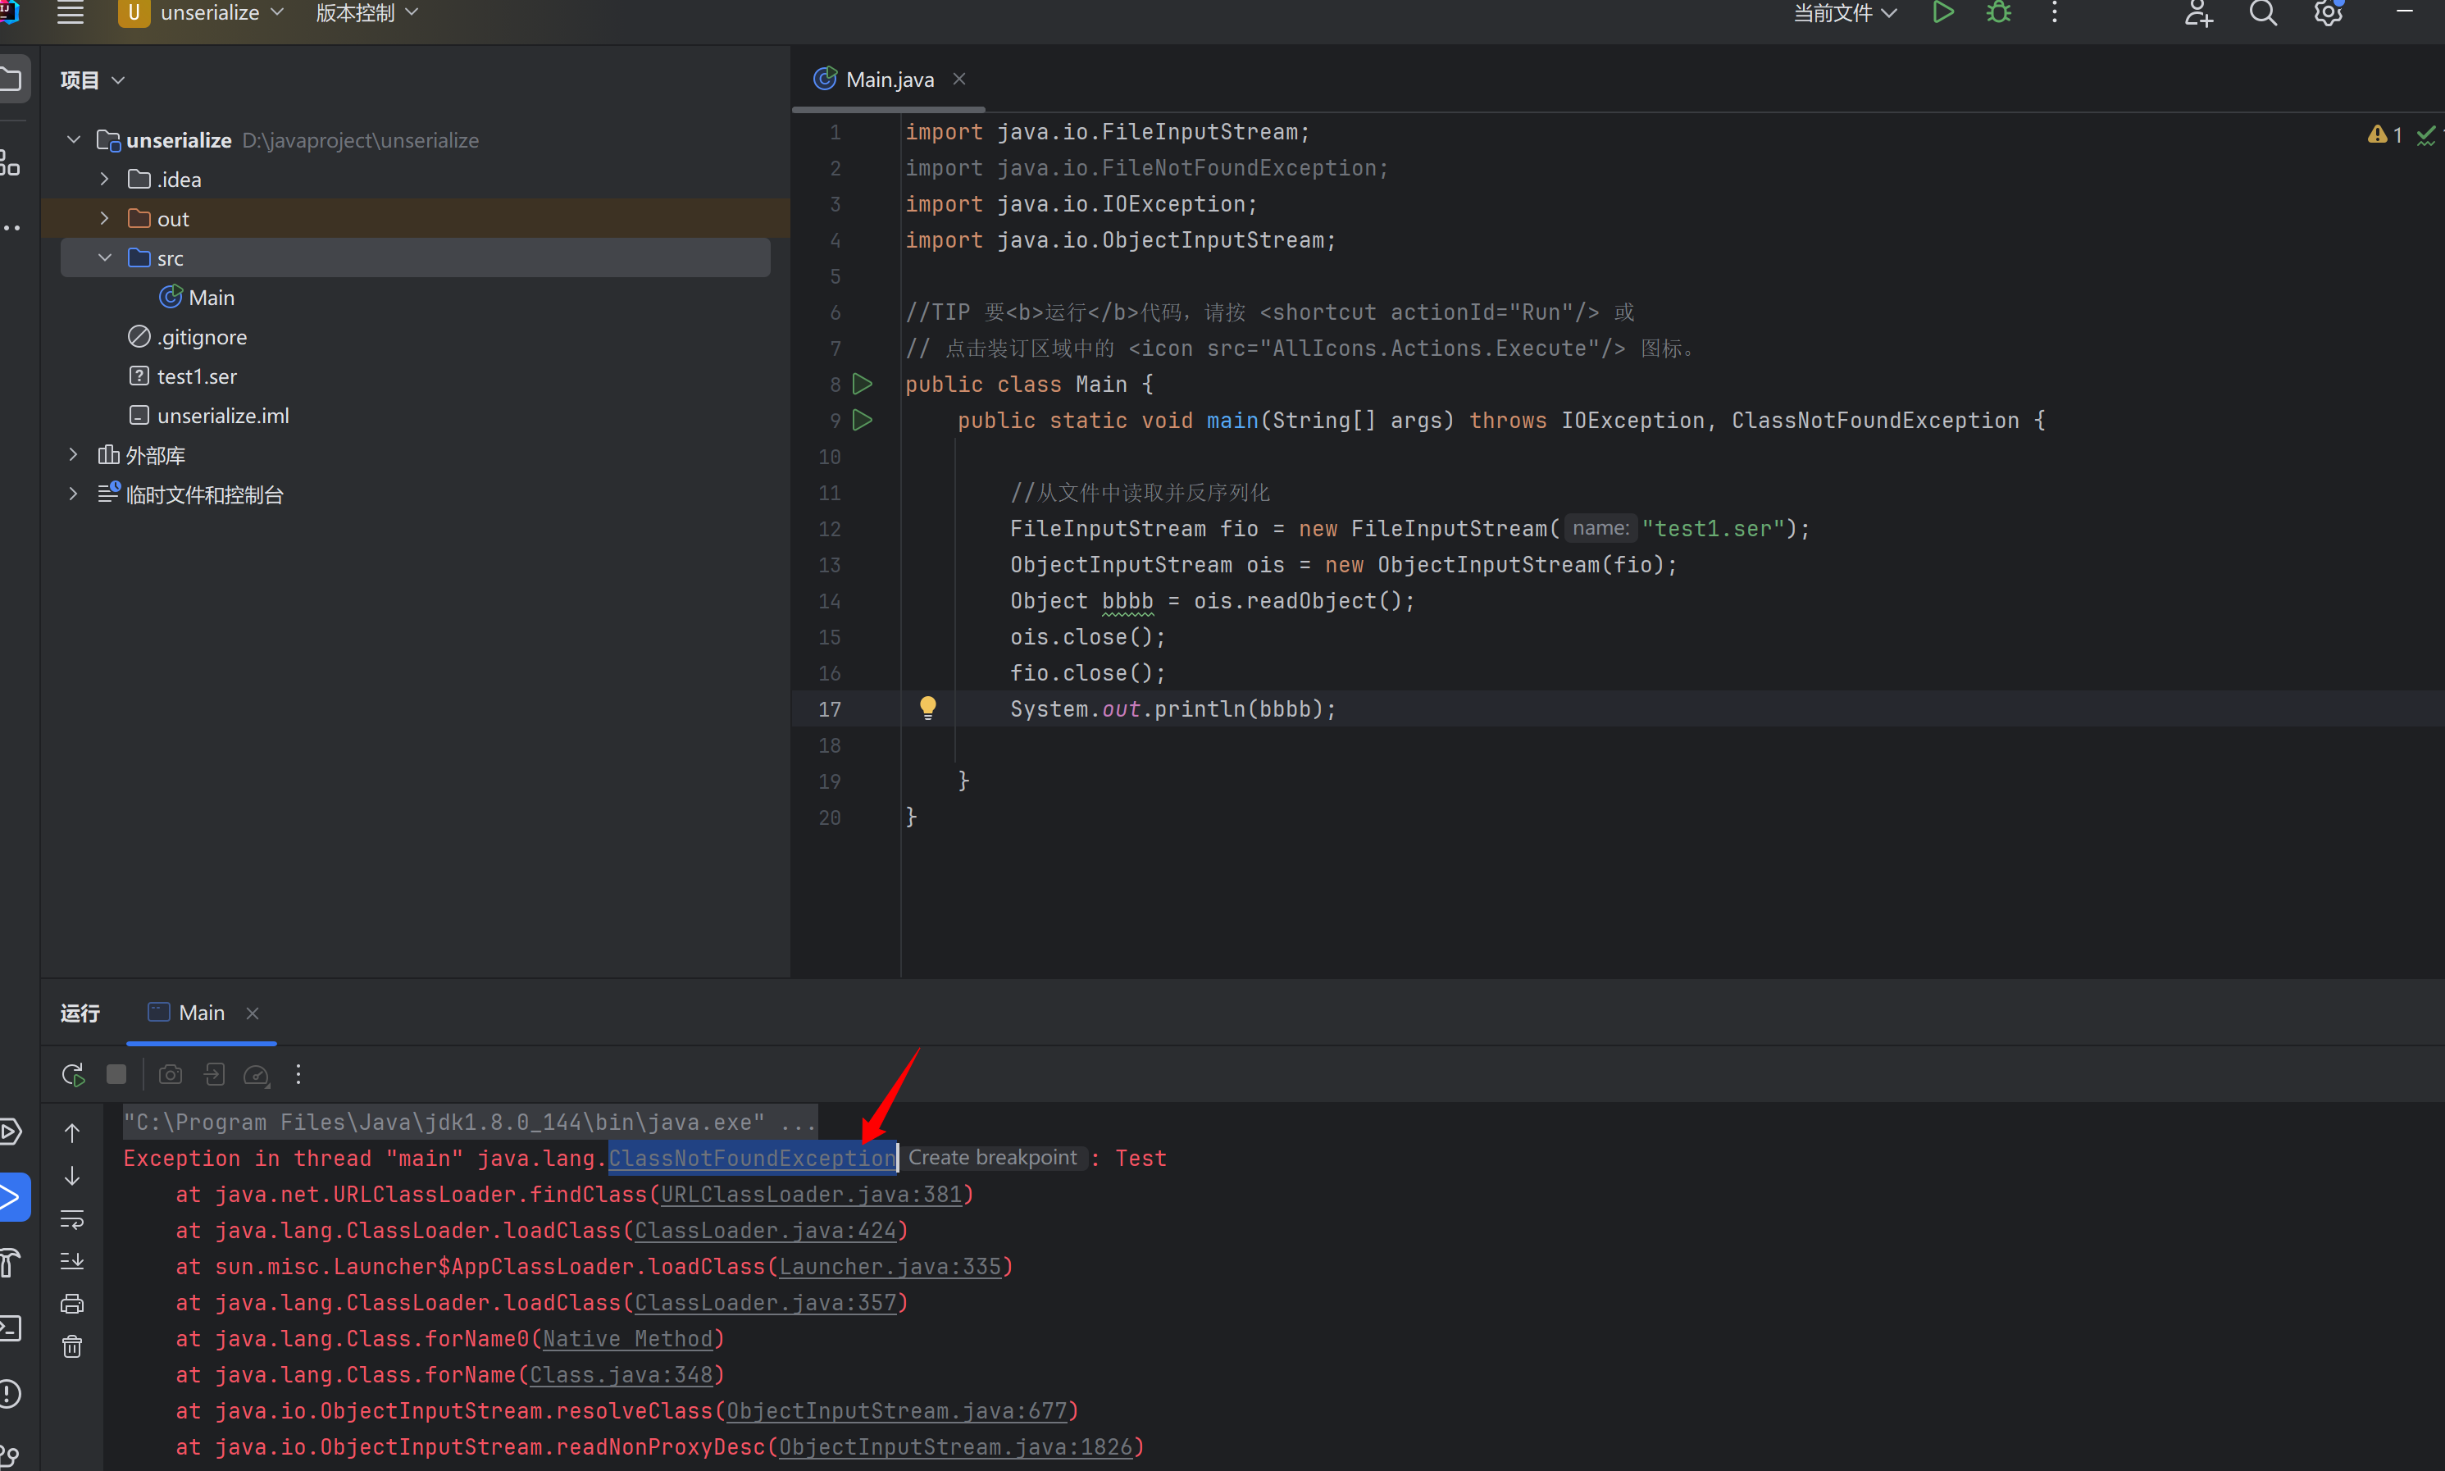Click the Rerun icon in Run panel
The height and width of the screenshot is (1471, 2445).
72,1074
